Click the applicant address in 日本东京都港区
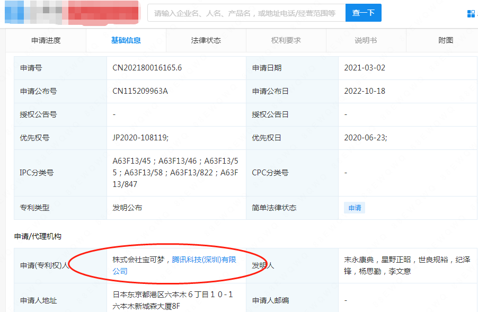 [173, 300]
